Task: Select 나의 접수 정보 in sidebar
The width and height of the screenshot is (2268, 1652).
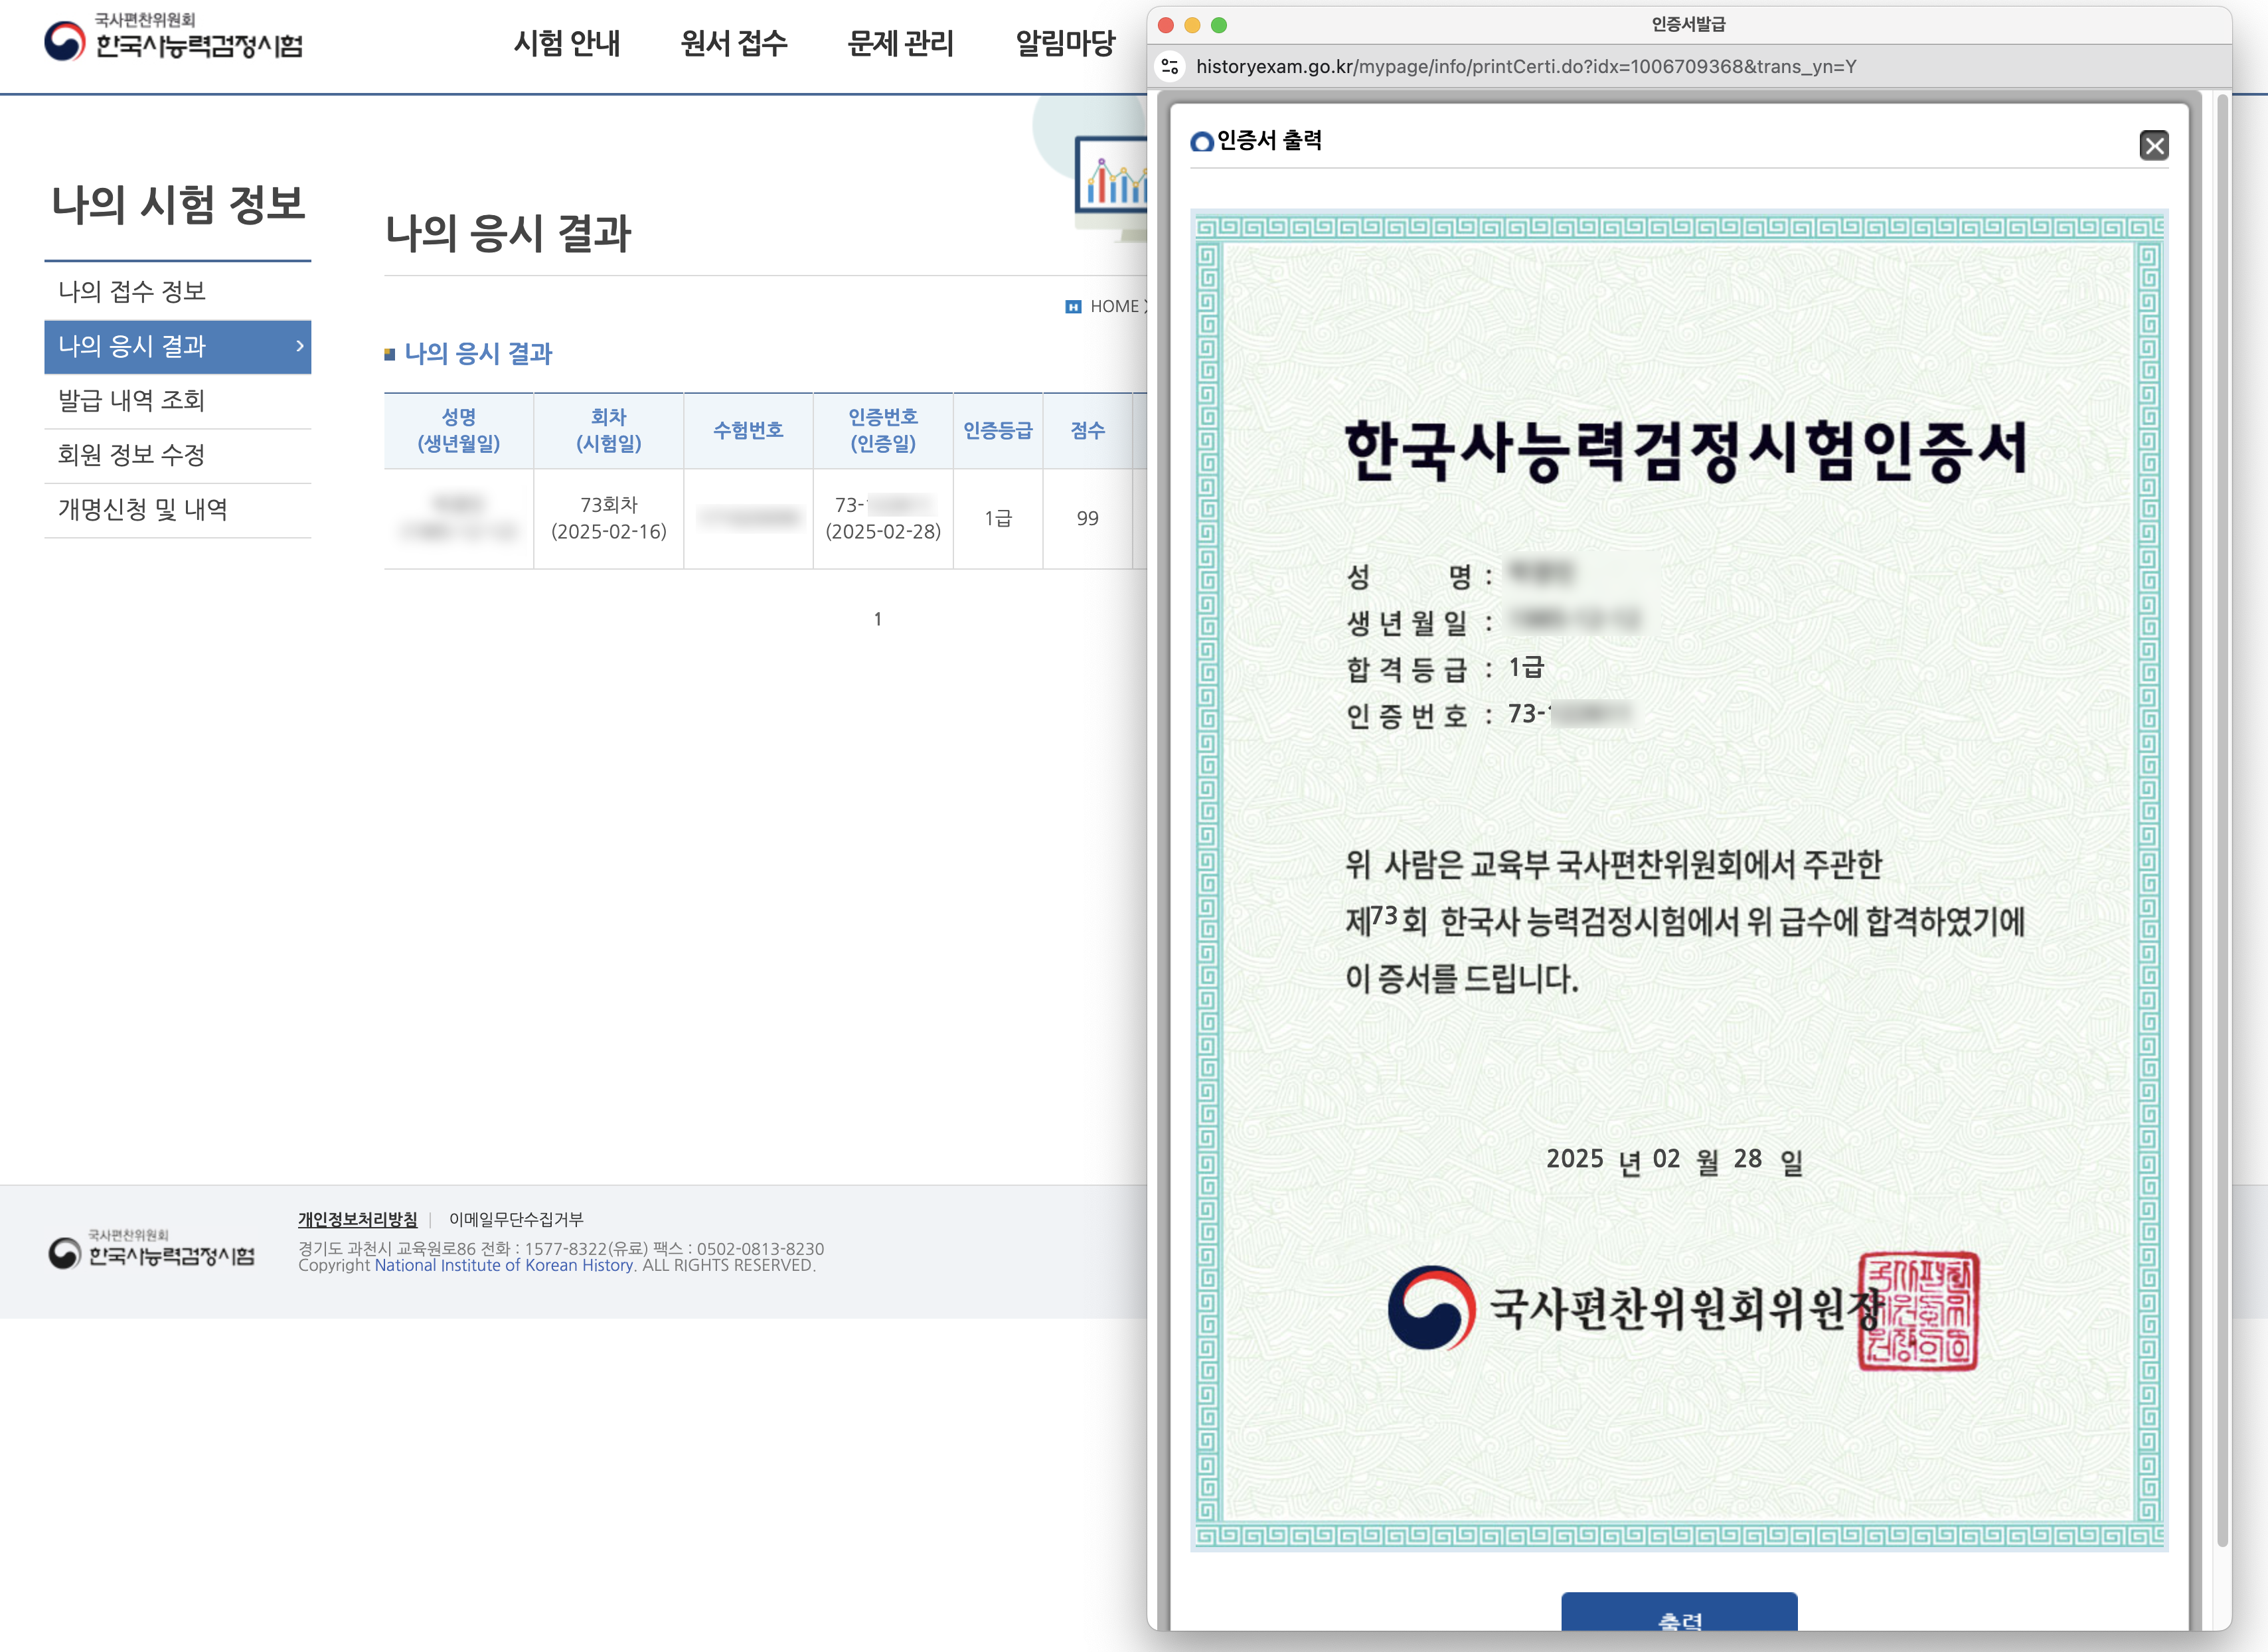Action: click(x=132, y=292)
